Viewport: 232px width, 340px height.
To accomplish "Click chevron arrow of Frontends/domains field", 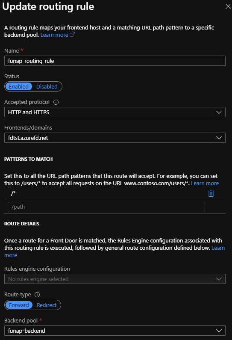I will click(219, 138).
